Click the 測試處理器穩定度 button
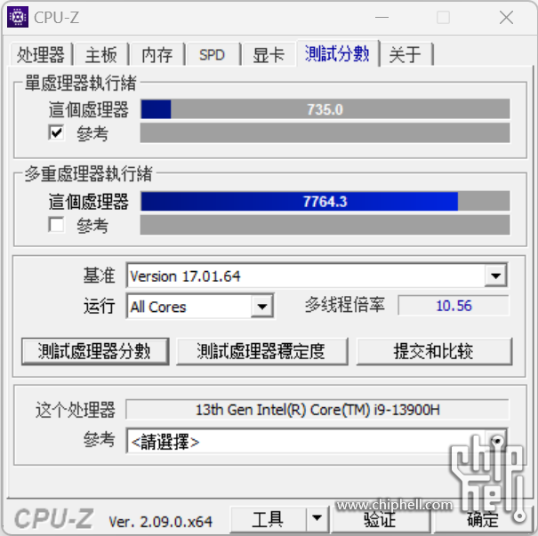Image resolution: width=538 pixels, height=536 pixels. coord(261,351)
